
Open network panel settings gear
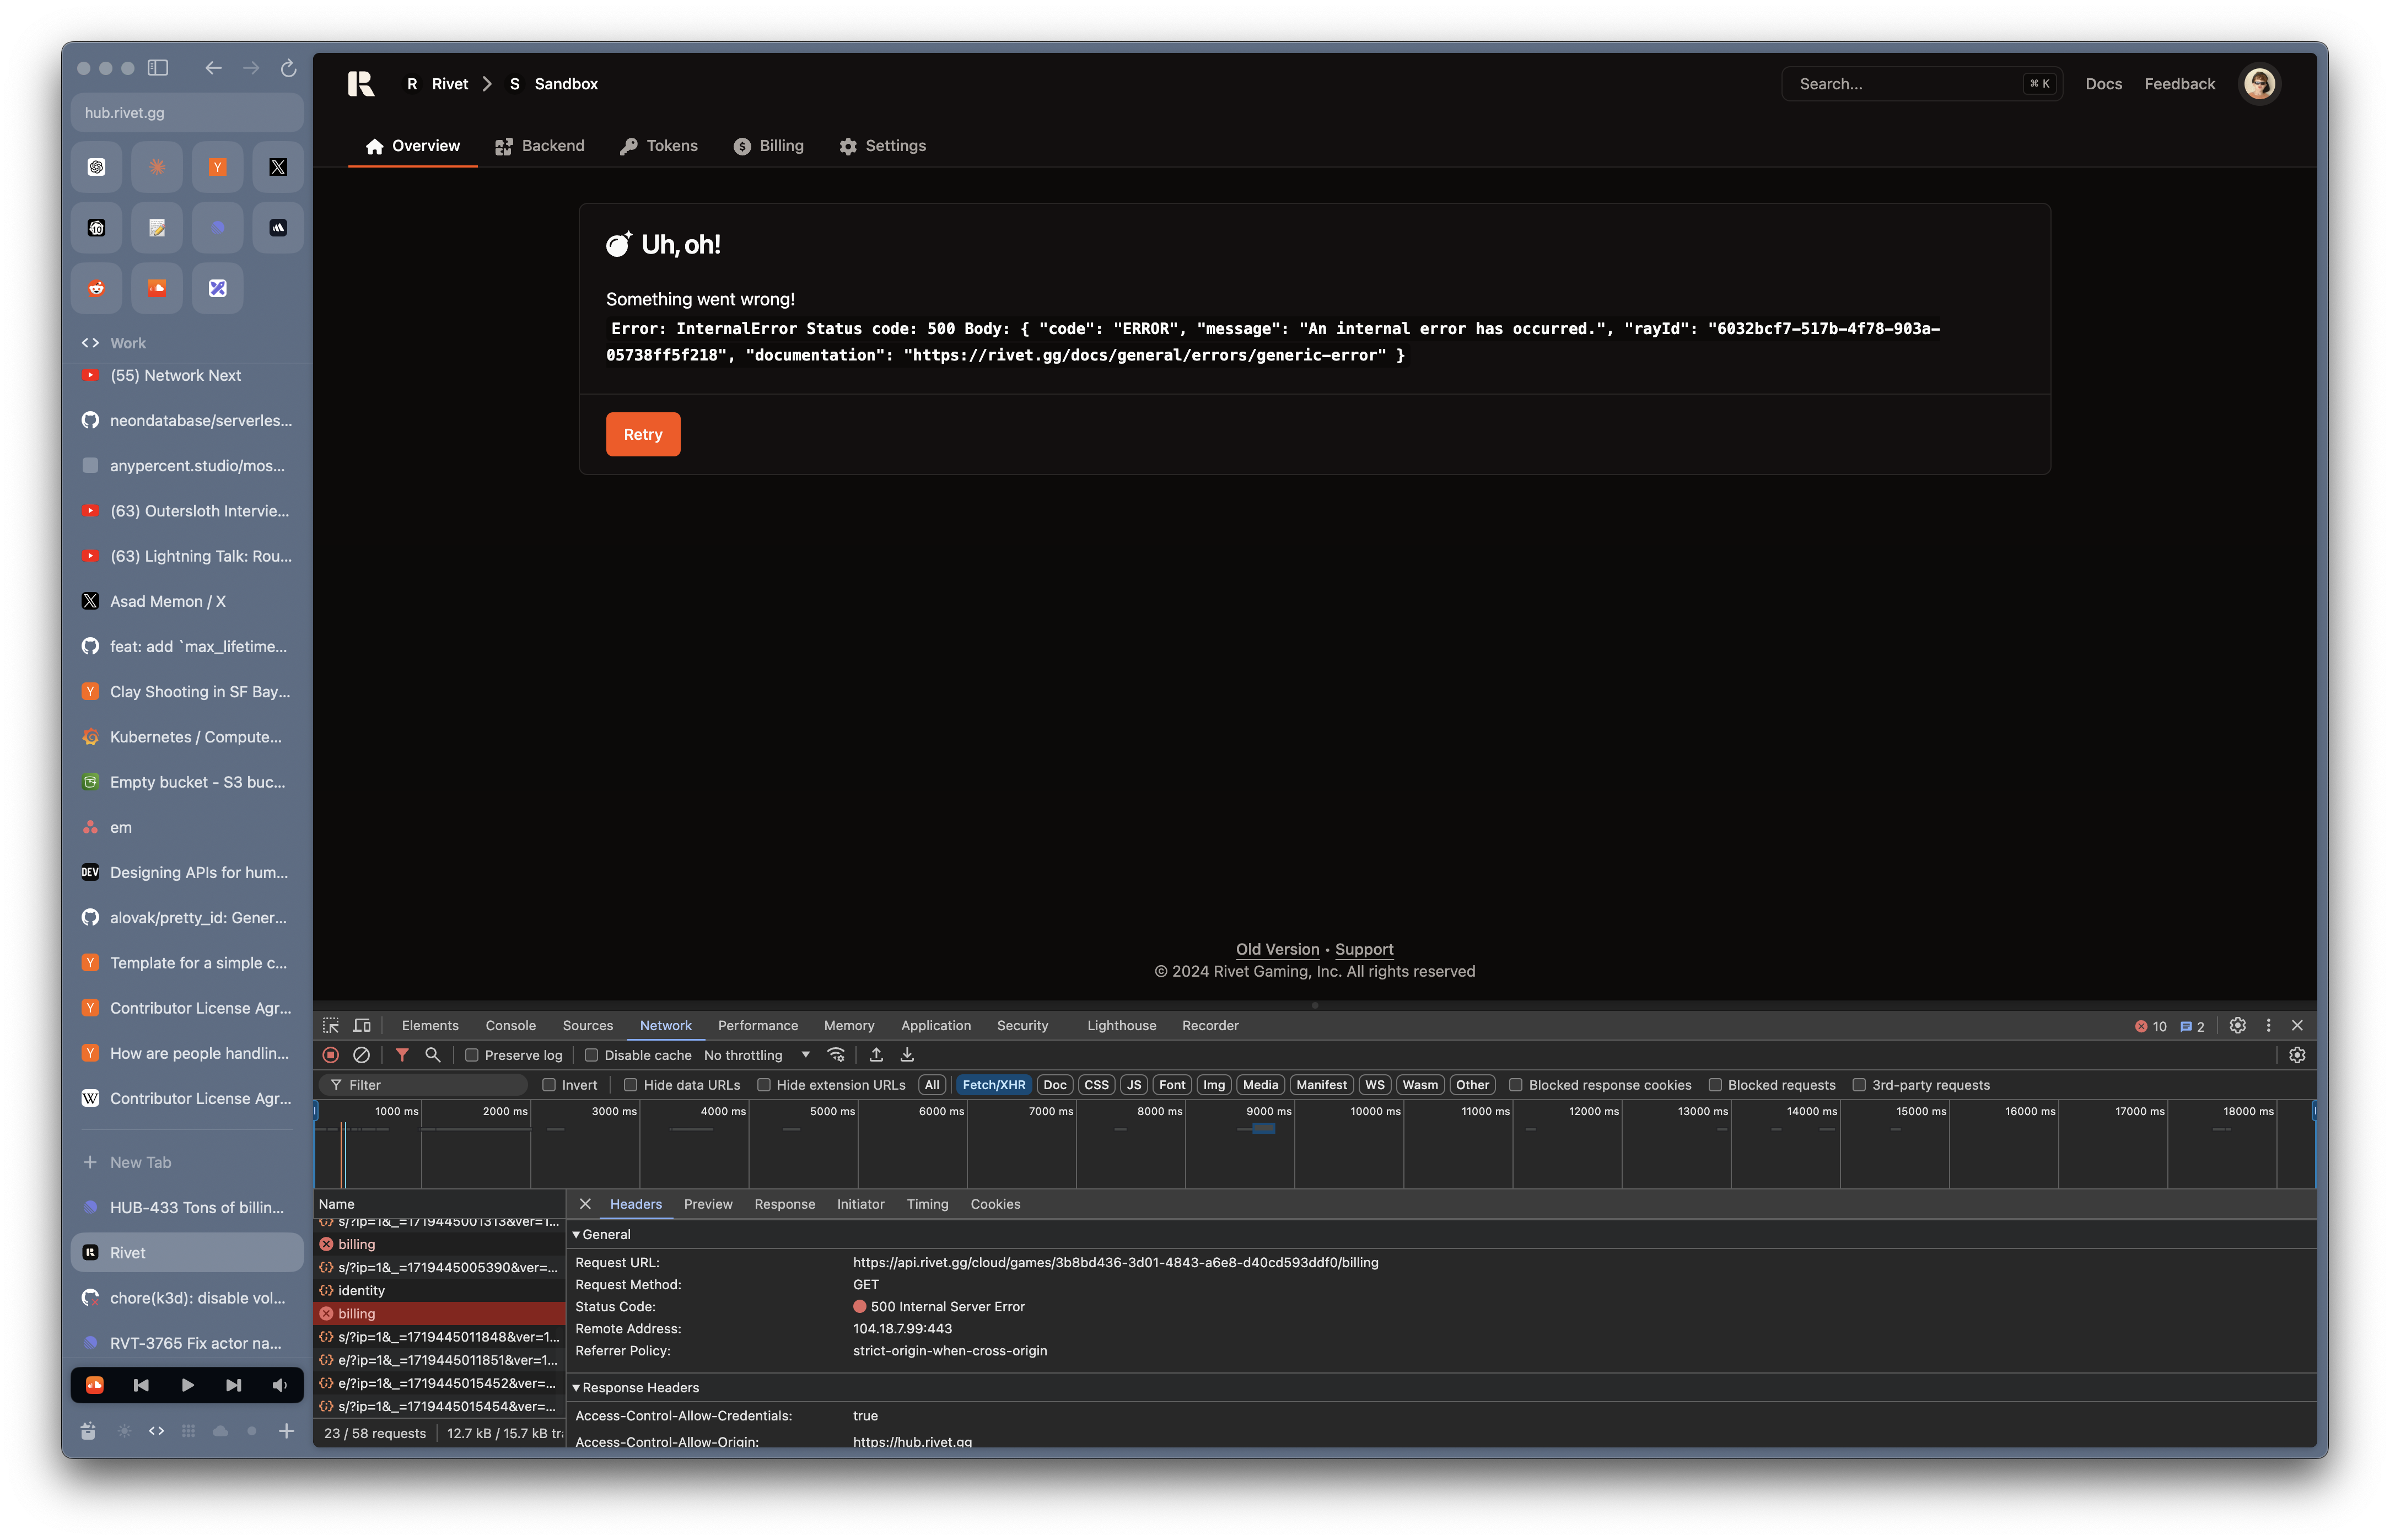click(x=2297, y=1056)
